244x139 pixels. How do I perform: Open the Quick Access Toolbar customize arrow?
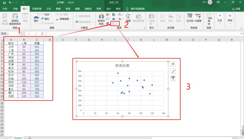point(23,3)
